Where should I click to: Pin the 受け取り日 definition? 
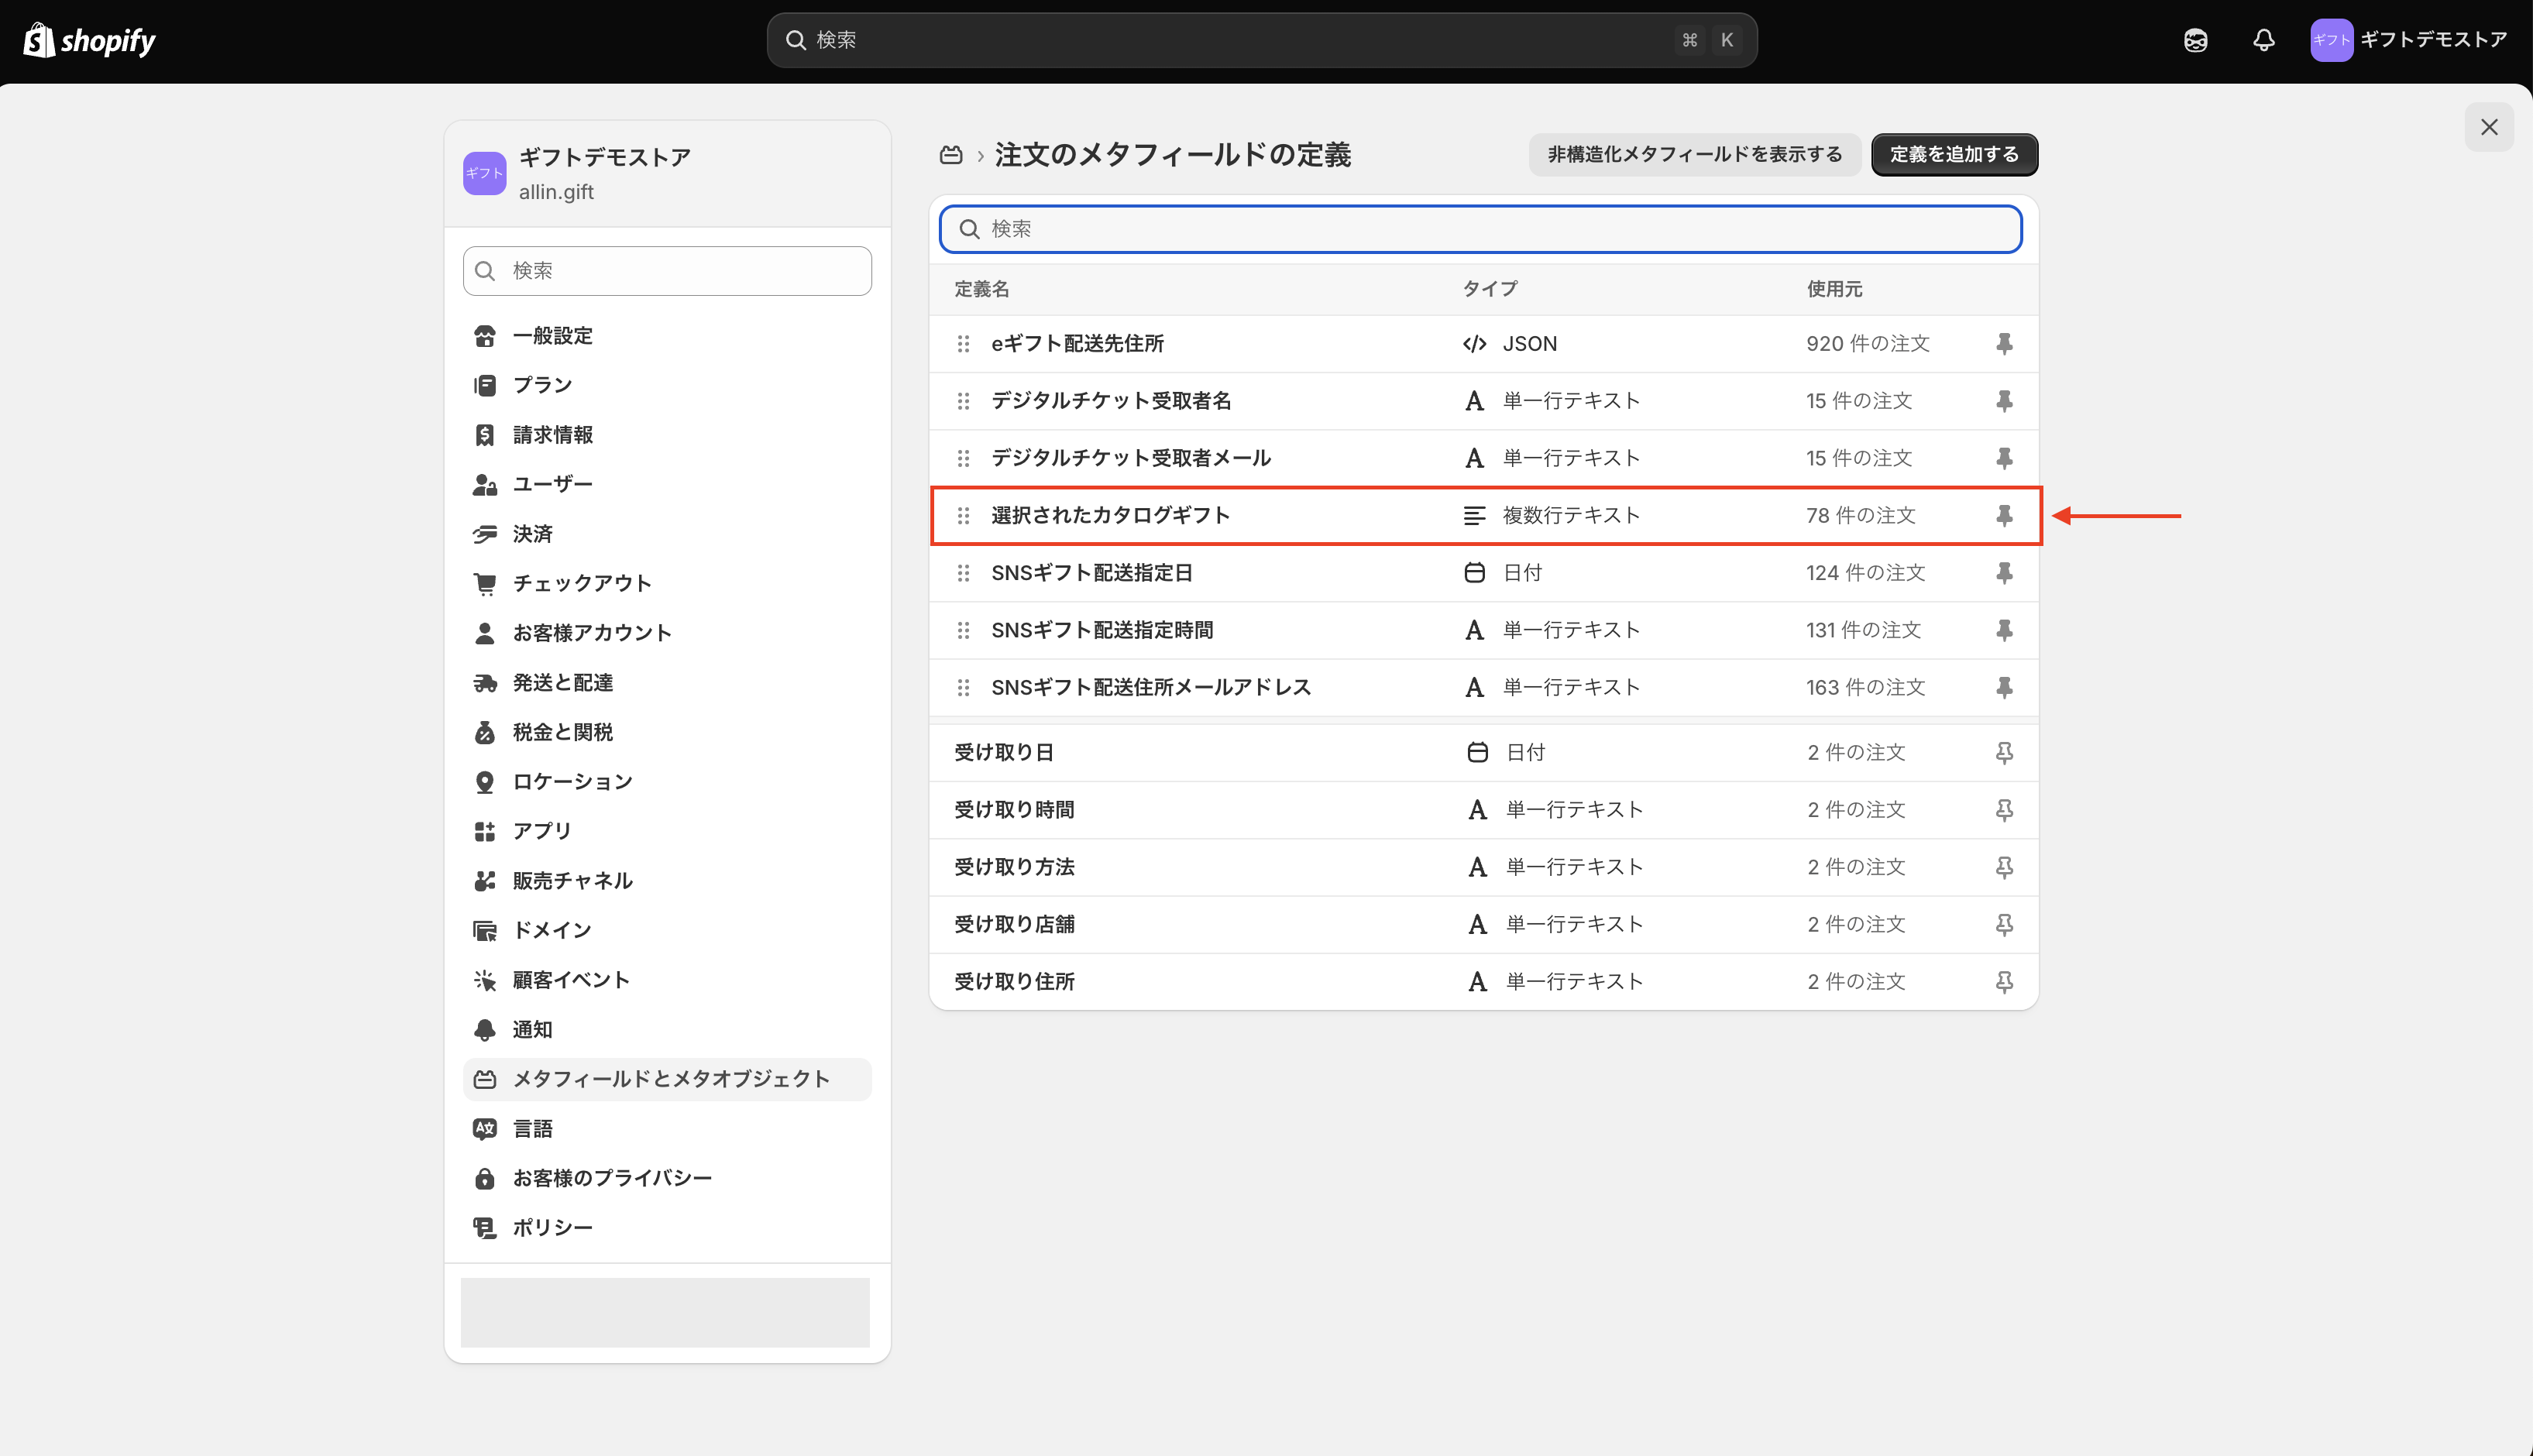(x=2004, y=753)
